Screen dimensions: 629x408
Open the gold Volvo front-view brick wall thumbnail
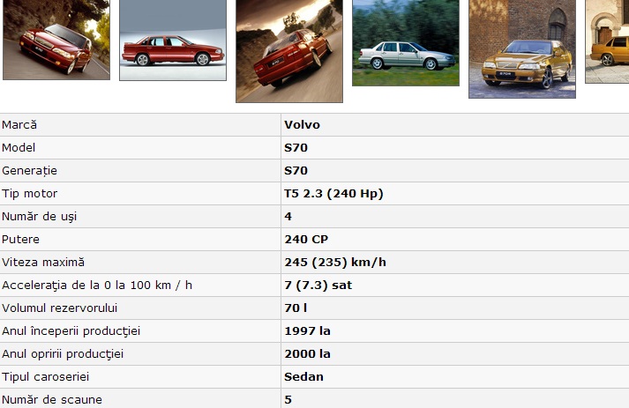click(522, 48)
